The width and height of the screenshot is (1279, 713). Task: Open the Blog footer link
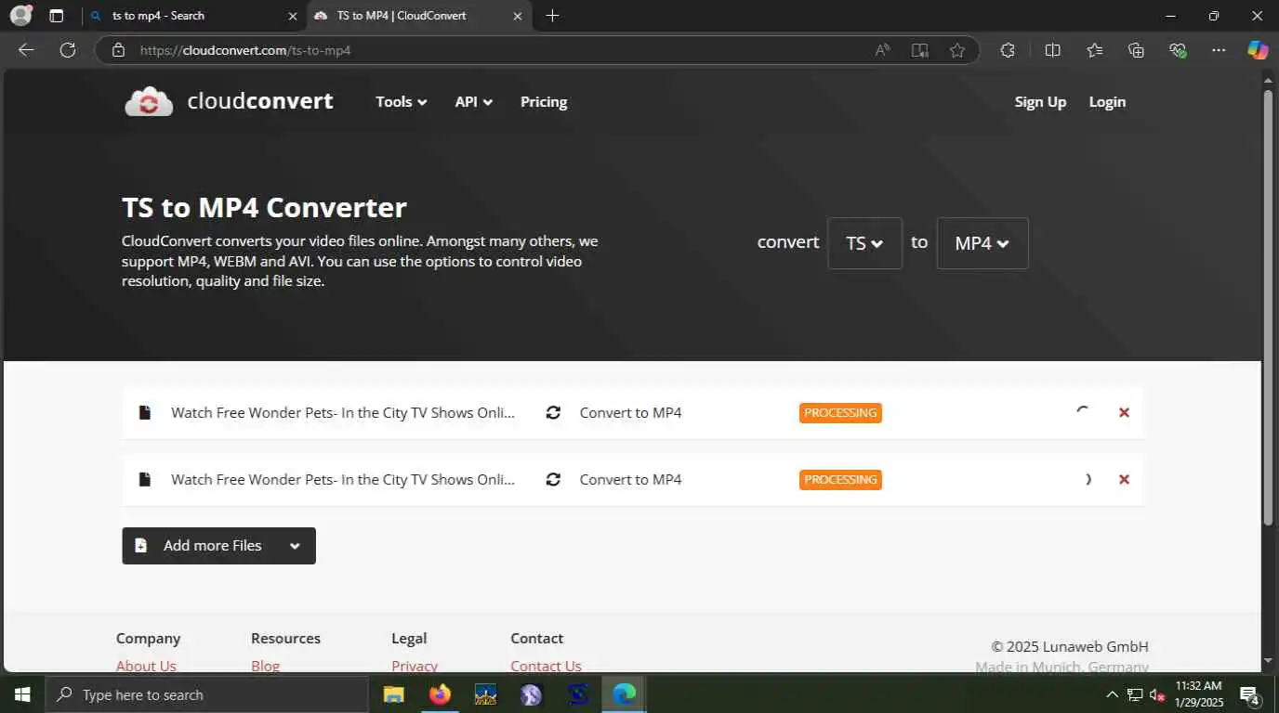tap(265, 666)
